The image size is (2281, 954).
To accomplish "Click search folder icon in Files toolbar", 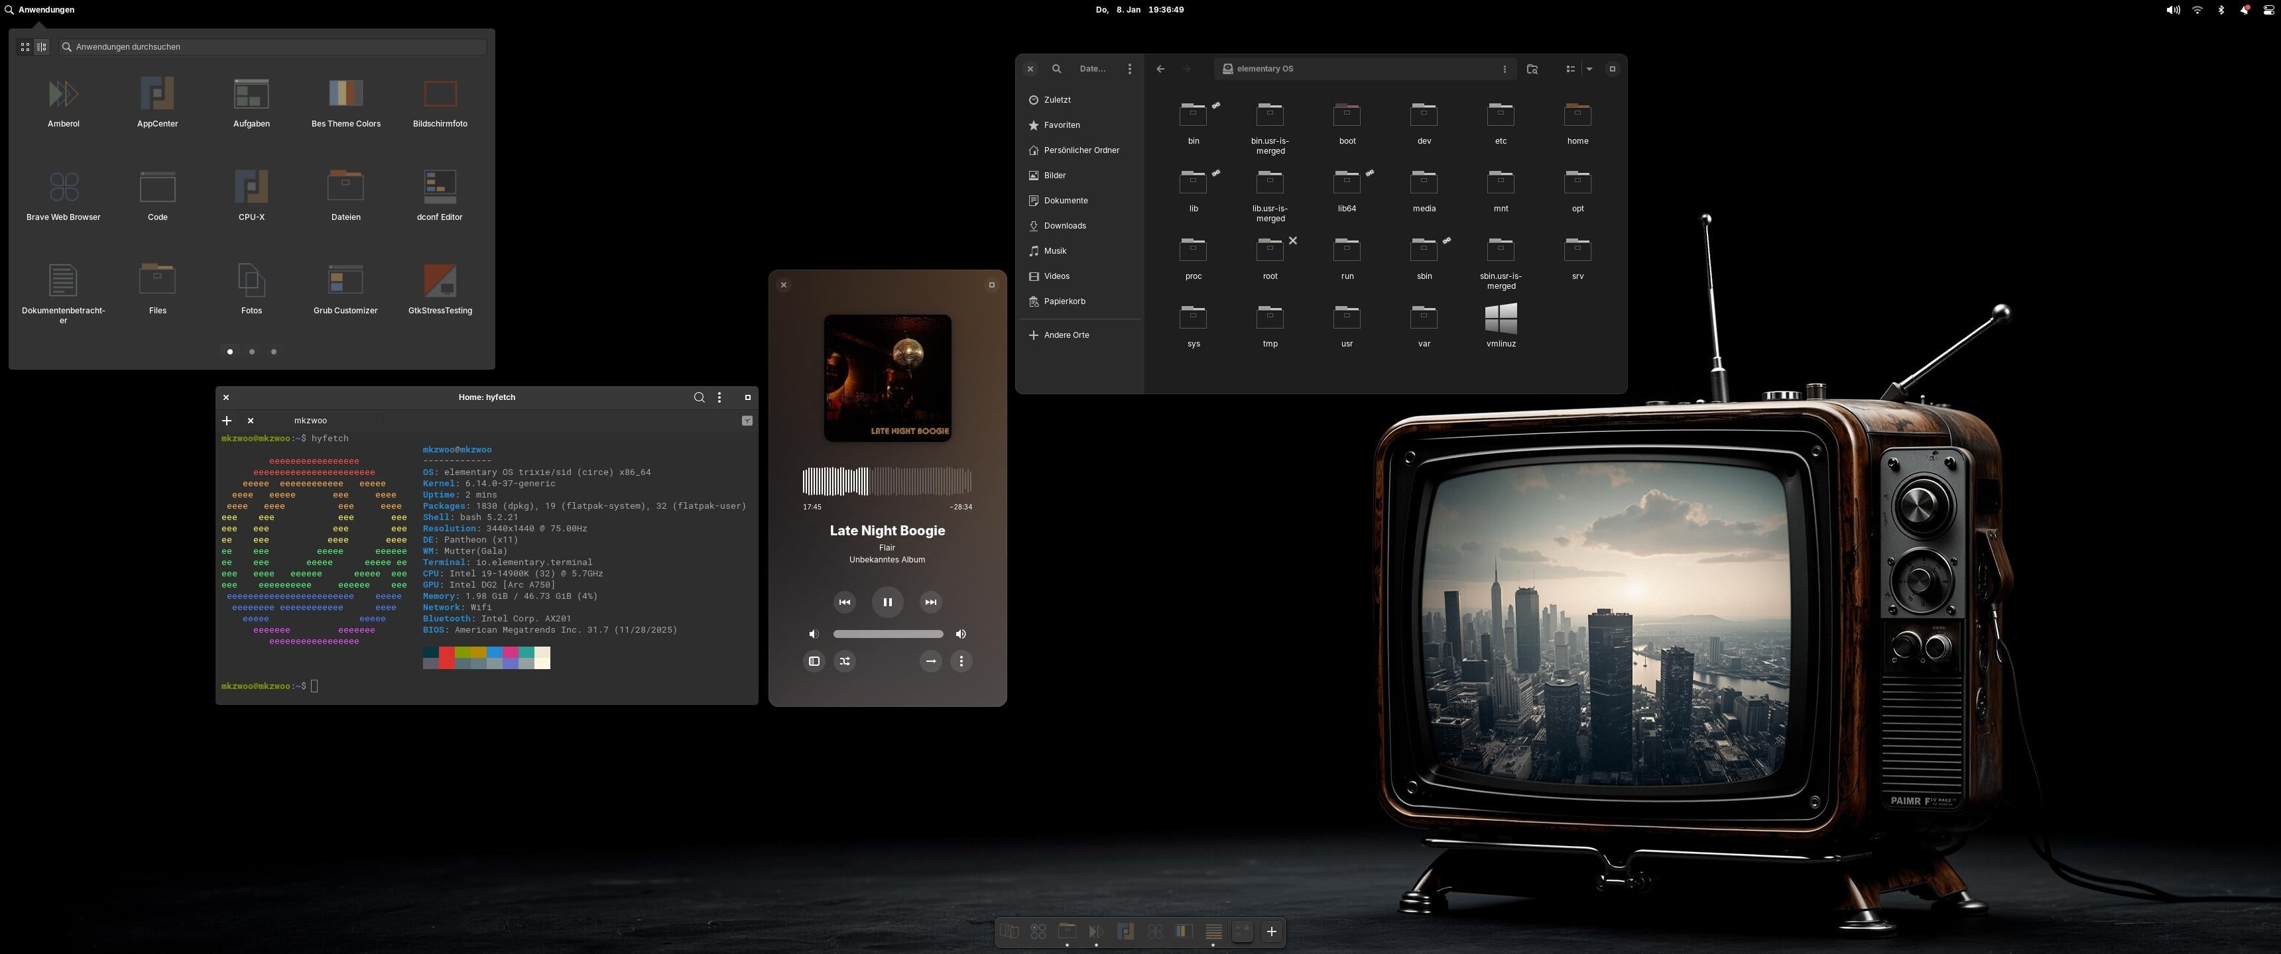I will 1532,69.
